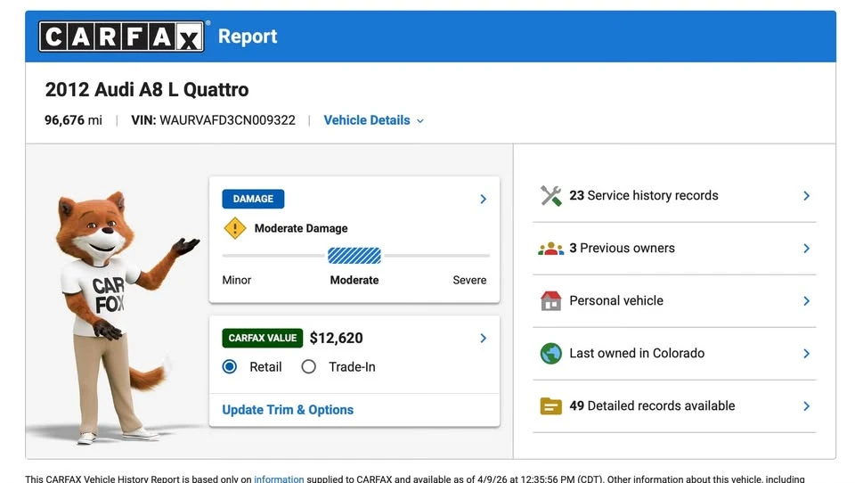Click the 23 Service history records text
Image resolution: width=855 pixels, height=483 pixels.
pyautogui.click(x=643, y=195)
